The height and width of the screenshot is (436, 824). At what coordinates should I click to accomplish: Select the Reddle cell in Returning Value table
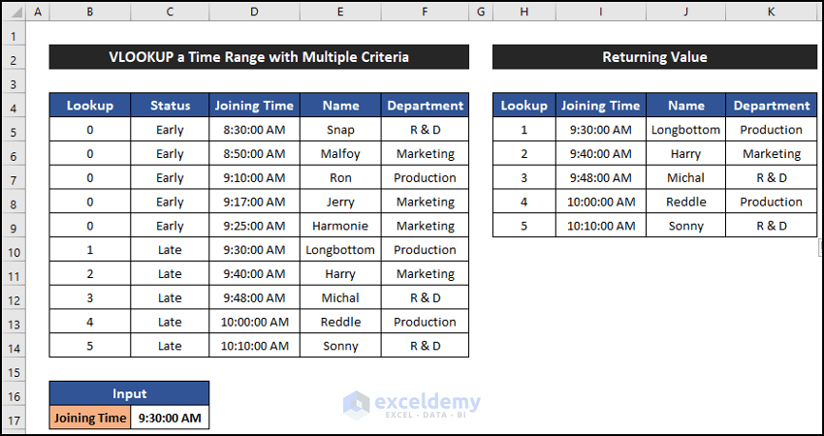click(686, 202)
